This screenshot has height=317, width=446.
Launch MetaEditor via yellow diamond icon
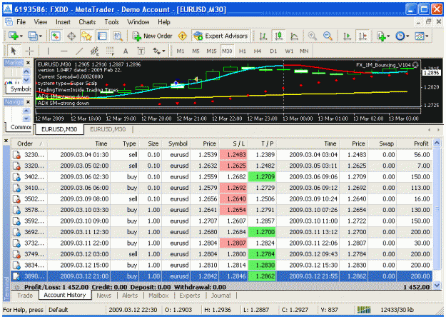[x=183, y=36]
